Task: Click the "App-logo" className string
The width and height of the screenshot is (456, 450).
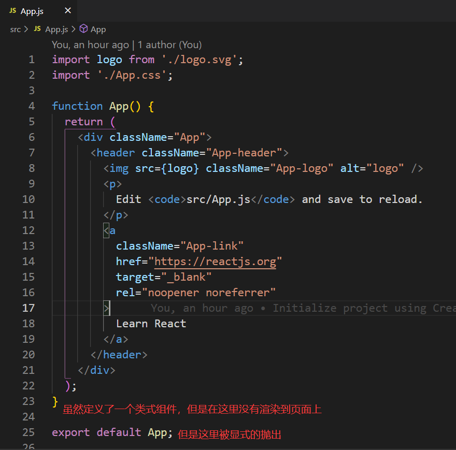Action: [302, 169]
